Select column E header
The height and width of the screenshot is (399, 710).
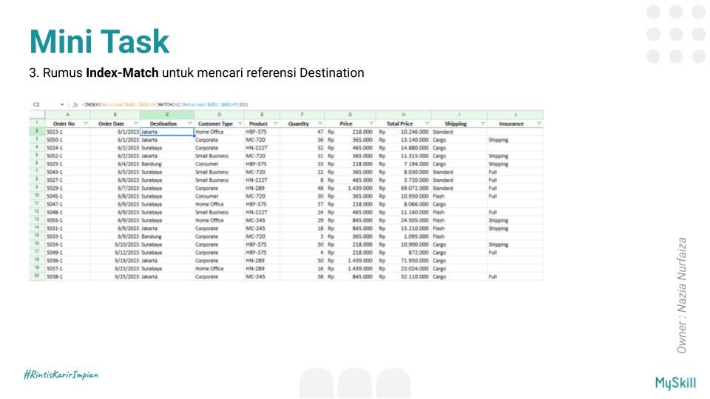click(262, 115)
